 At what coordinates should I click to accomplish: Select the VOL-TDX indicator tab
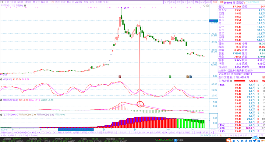point(41,132)
